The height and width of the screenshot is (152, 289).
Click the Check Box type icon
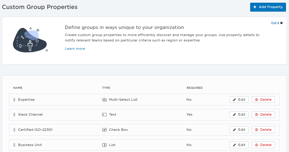tap(104, 130)
